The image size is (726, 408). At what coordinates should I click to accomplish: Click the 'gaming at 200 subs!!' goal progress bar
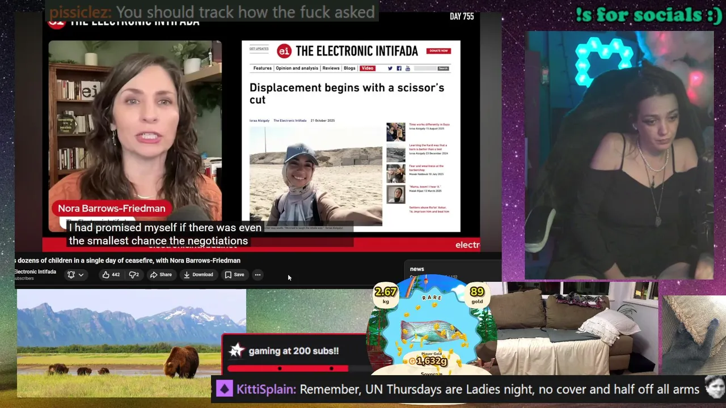pos(297,369)
